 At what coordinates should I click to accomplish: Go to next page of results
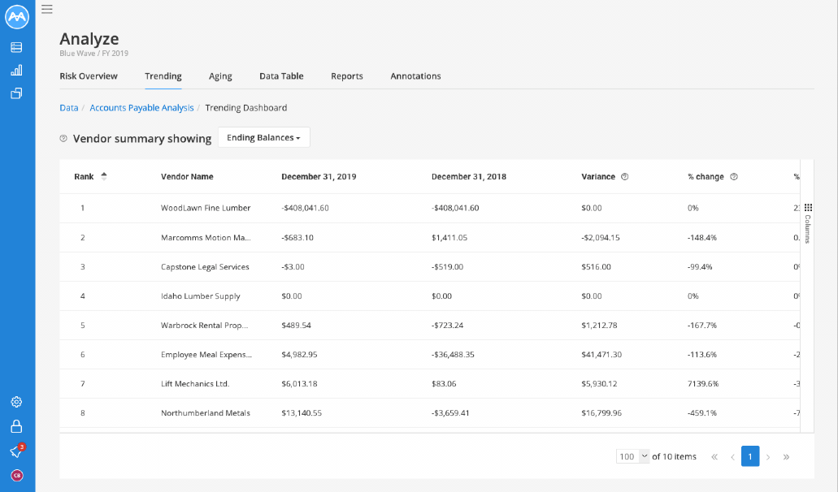coord(768,457)
